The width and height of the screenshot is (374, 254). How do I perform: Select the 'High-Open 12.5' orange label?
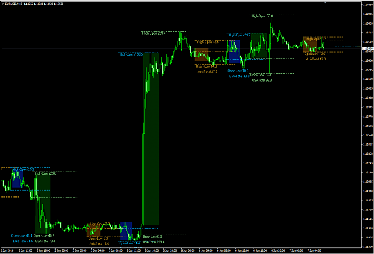tap(208, 42)
